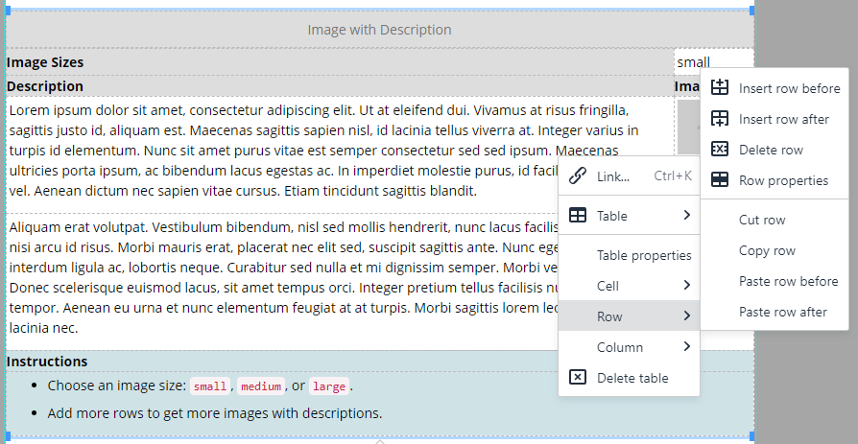Open the Row submenu arrow
The image size is (858, 444).
click(x=687, y=316)
